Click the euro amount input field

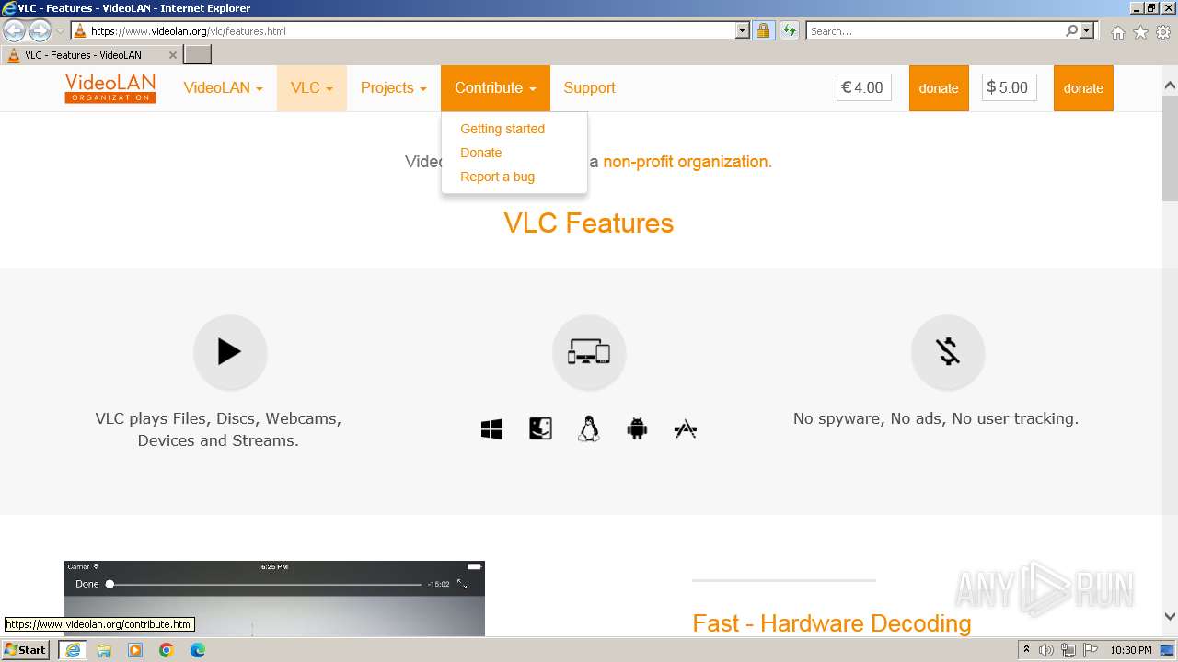click(864, 88)
